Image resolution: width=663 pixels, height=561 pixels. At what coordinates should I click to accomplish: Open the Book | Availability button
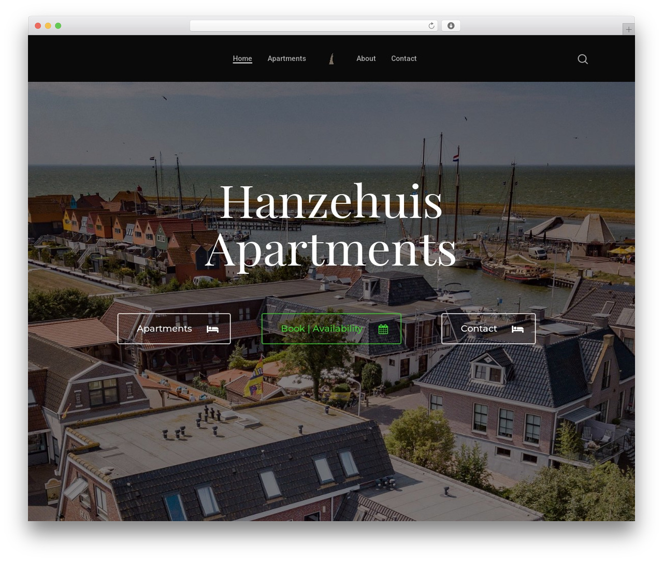tap(331, 329)
